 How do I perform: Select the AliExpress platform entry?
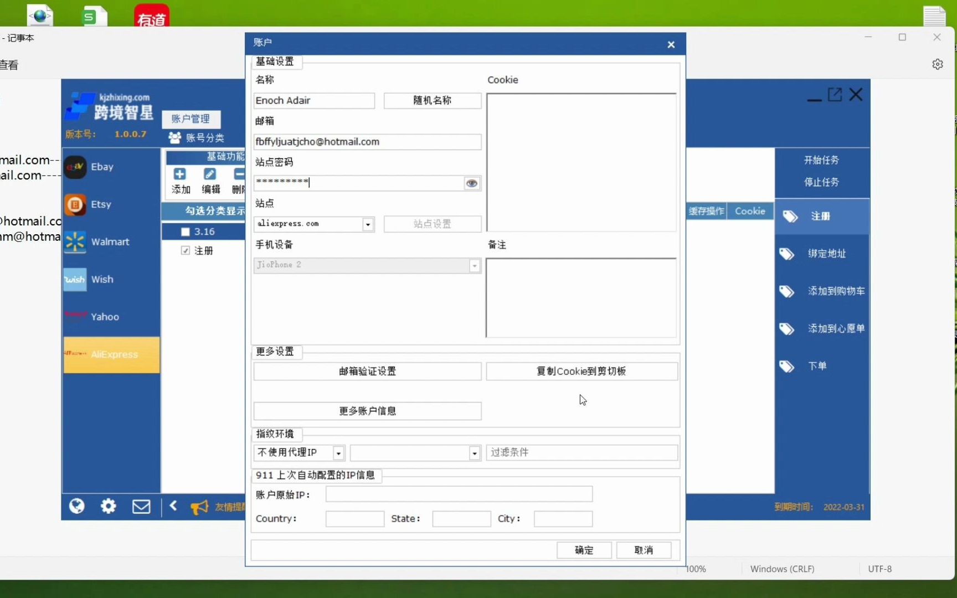pyautogui.click(x=111, y=354)
